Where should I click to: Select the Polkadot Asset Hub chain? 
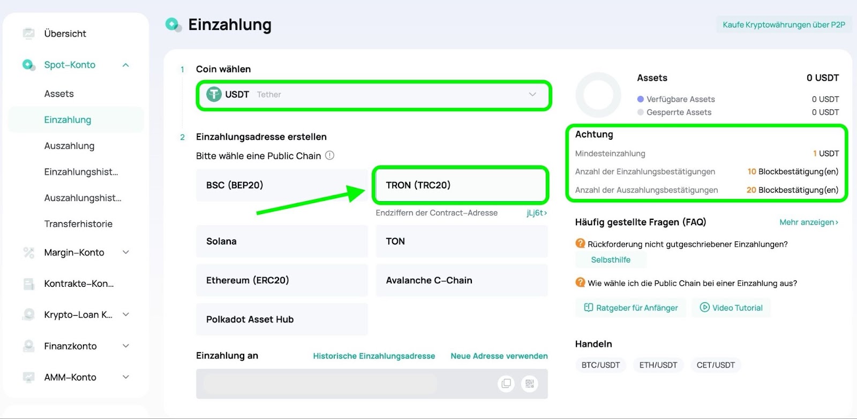(282, 319)
